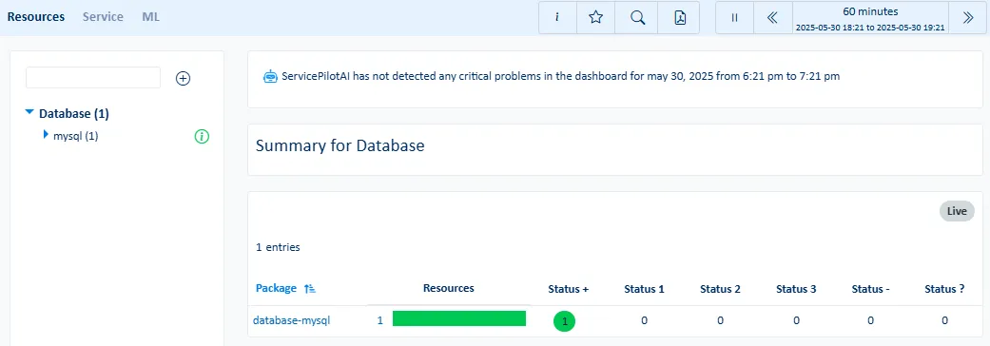
Task: Click the Package column header
Action: coord(276,288)
